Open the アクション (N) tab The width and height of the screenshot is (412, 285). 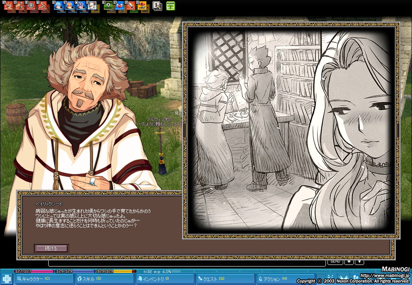pos(286,279)
